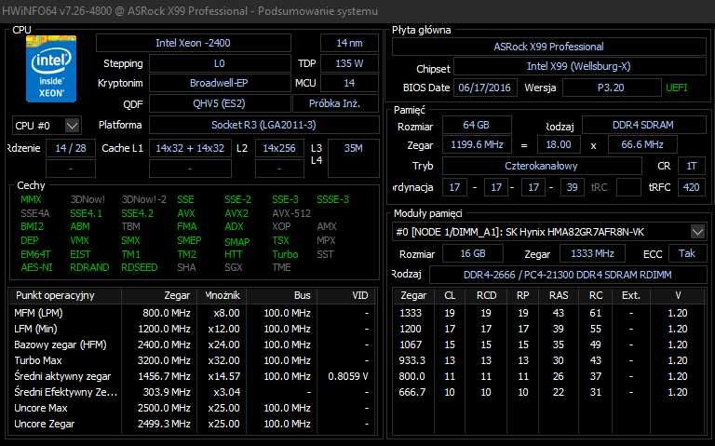715x446 pixels.
Task: Click the DDR4 SDRAM memory type field
Action: 643,125
